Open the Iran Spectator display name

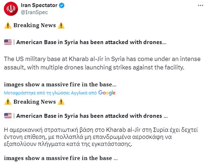[x=39, y=5]
